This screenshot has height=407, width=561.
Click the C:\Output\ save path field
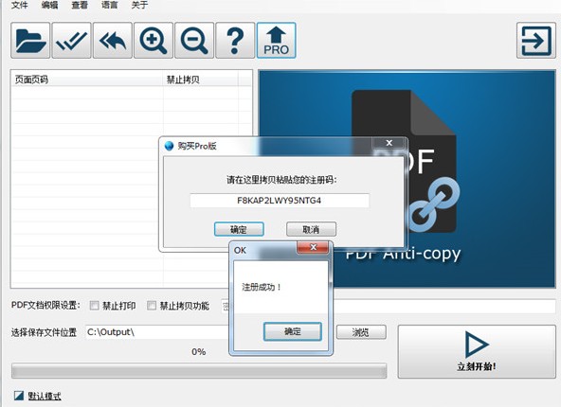coord(157,332)
